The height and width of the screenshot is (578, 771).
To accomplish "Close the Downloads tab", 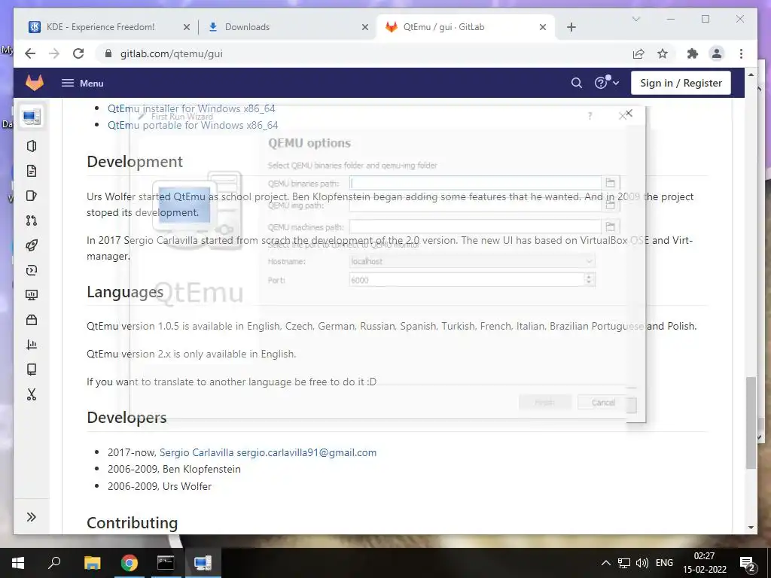I will [x=365, y=27].
